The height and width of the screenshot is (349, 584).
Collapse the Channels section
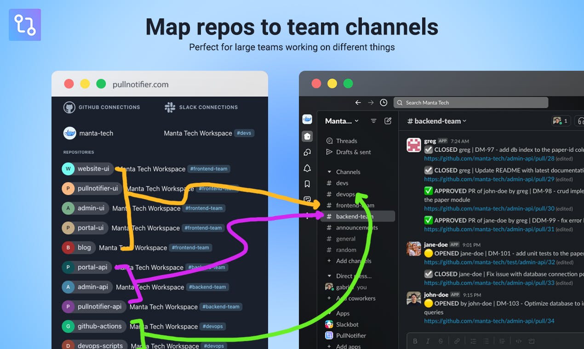(329, 172)
